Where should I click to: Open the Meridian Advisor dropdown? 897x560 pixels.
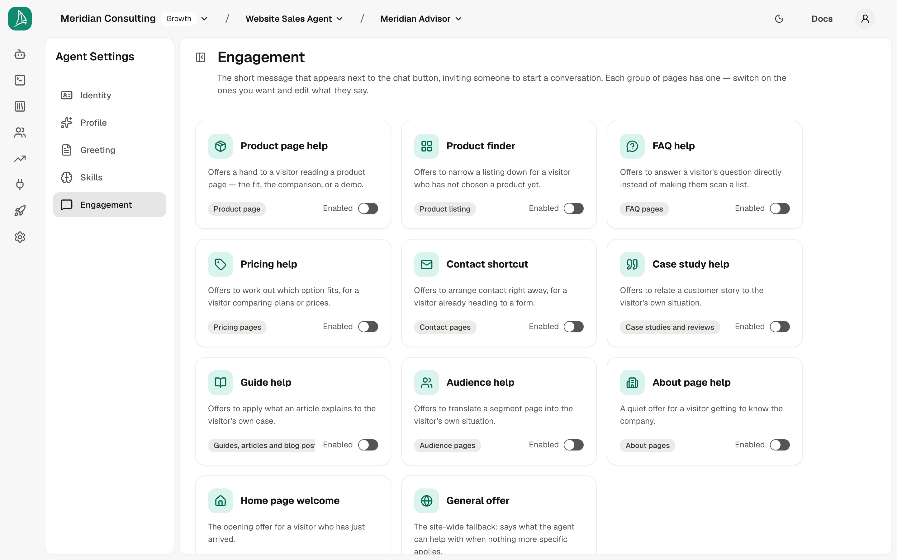point(421,19)
